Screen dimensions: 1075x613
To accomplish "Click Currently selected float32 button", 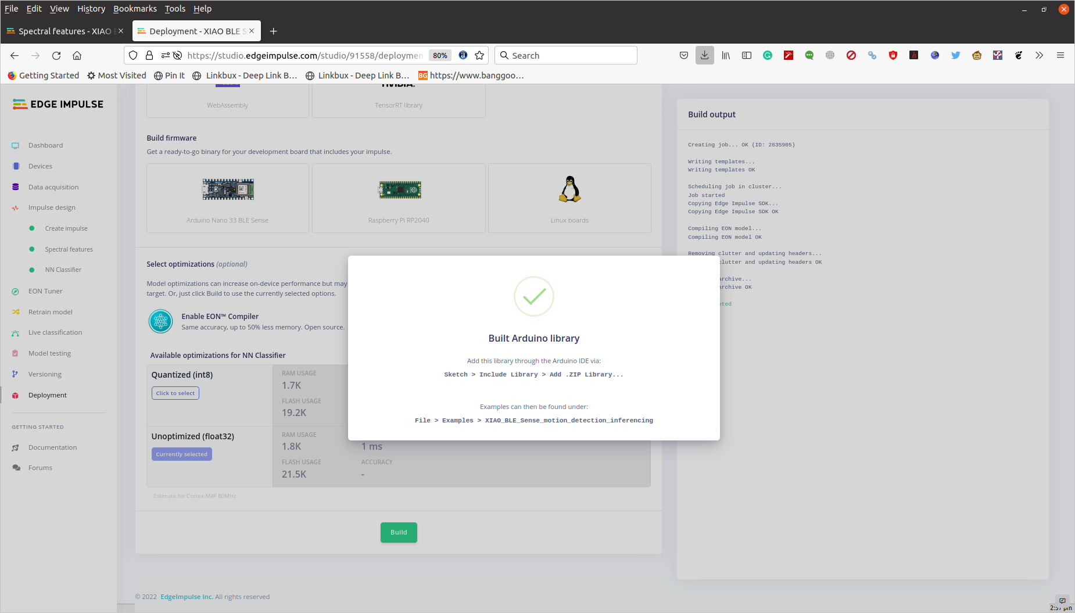I will (x=181, y=454).
